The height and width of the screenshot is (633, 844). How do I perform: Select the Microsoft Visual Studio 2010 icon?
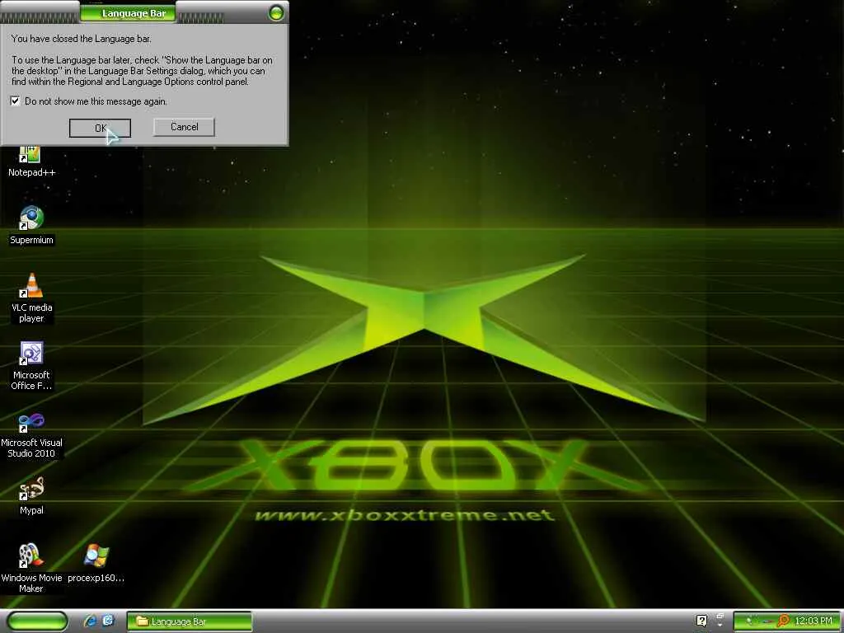pyautogui.click(x=31, y=435)
